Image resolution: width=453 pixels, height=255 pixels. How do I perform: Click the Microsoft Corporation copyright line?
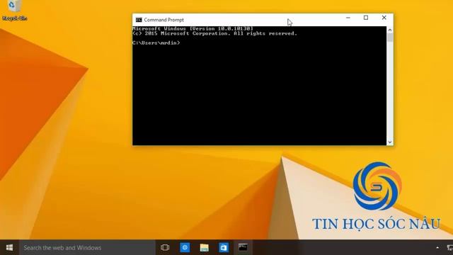(214, 33)
